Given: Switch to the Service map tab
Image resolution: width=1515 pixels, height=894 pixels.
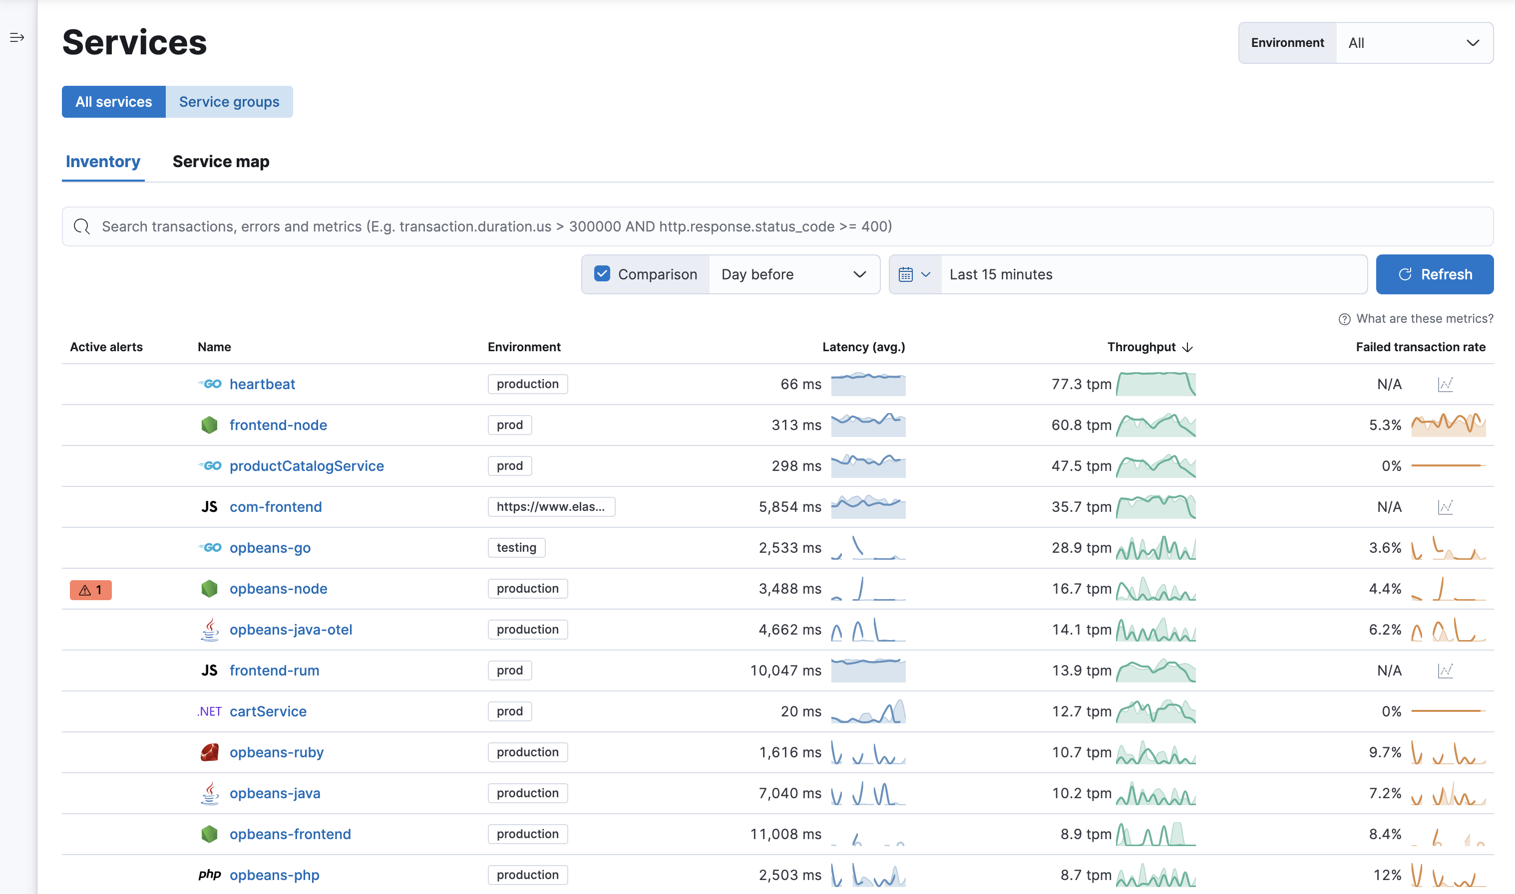Looking at the screenshot, I should [221, 162].
